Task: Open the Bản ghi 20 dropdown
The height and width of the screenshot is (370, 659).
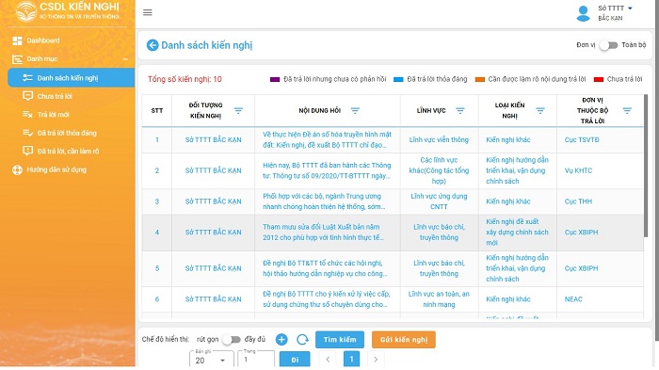Action: pyautogui.click(x=212, y=360)
